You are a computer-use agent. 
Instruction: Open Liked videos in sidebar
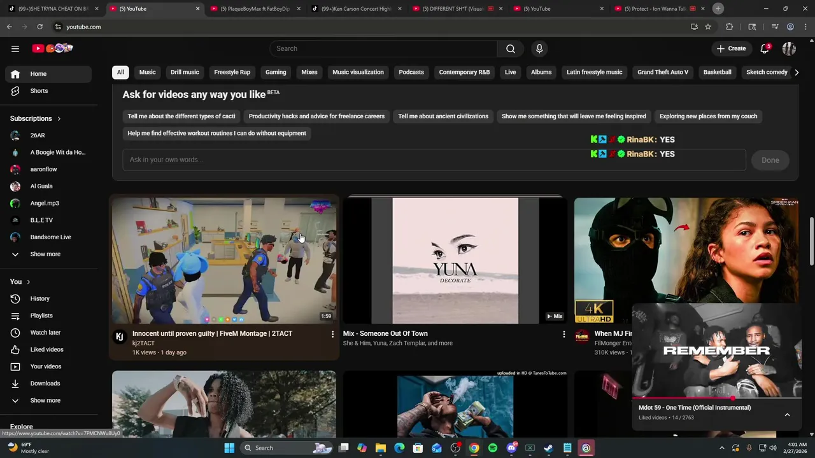pos(48,349)
